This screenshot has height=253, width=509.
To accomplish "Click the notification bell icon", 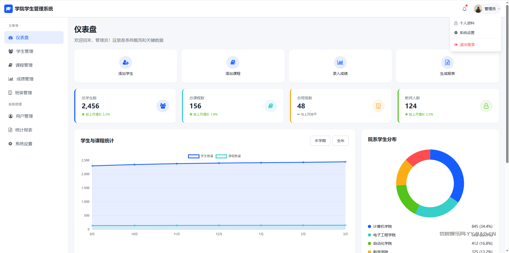I will click(x=464, y=9).
